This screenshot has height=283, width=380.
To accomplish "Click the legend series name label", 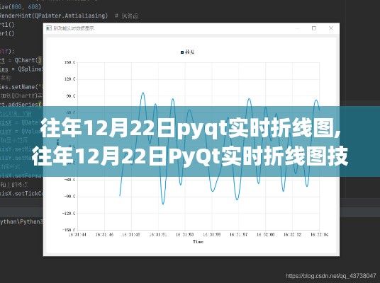I will point(189,52).
